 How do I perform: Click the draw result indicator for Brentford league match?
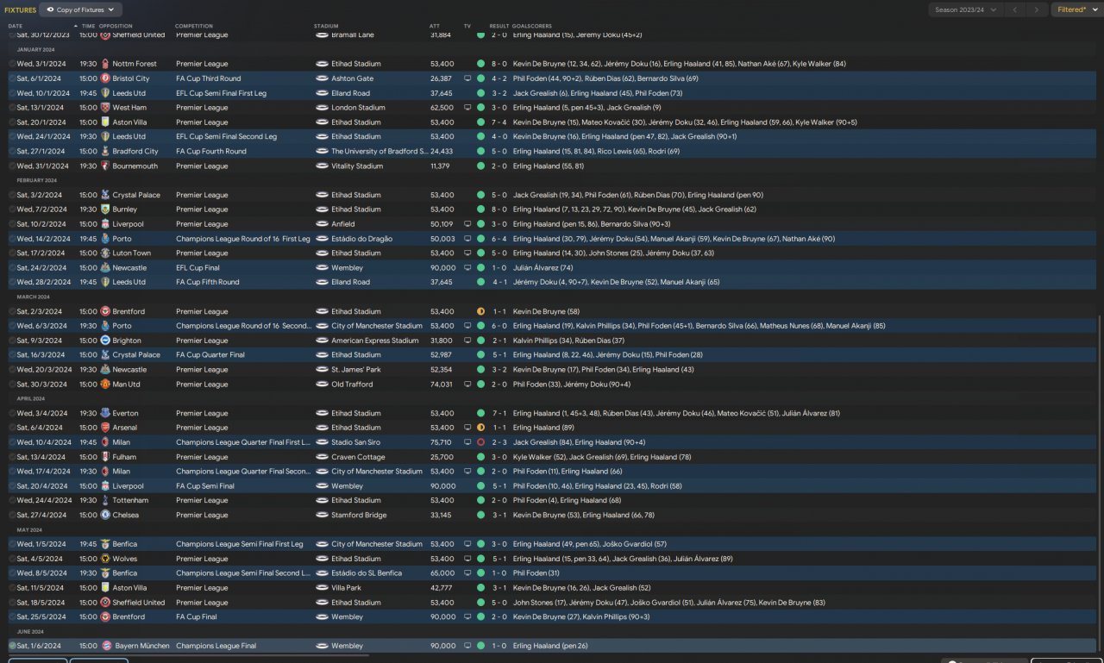[480, 311]
